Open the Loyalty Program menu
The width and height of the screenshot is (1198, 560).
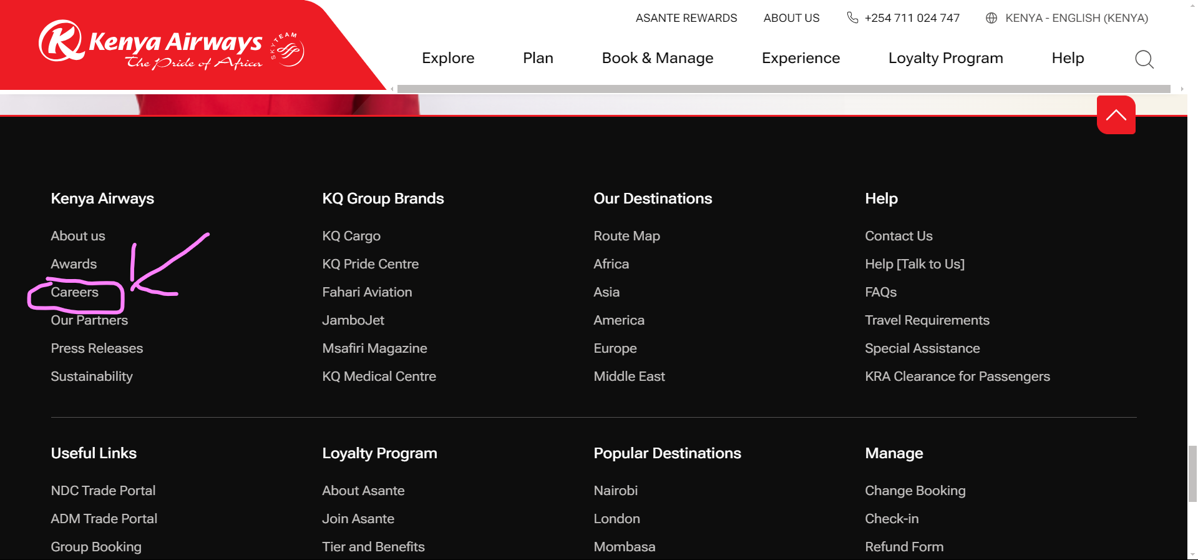[x=945, y=58]
